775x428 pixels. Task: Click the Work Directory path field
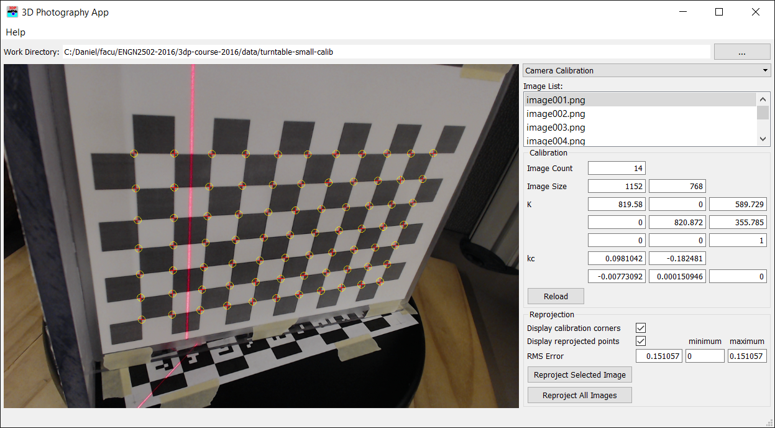click(x=386, y=52)
